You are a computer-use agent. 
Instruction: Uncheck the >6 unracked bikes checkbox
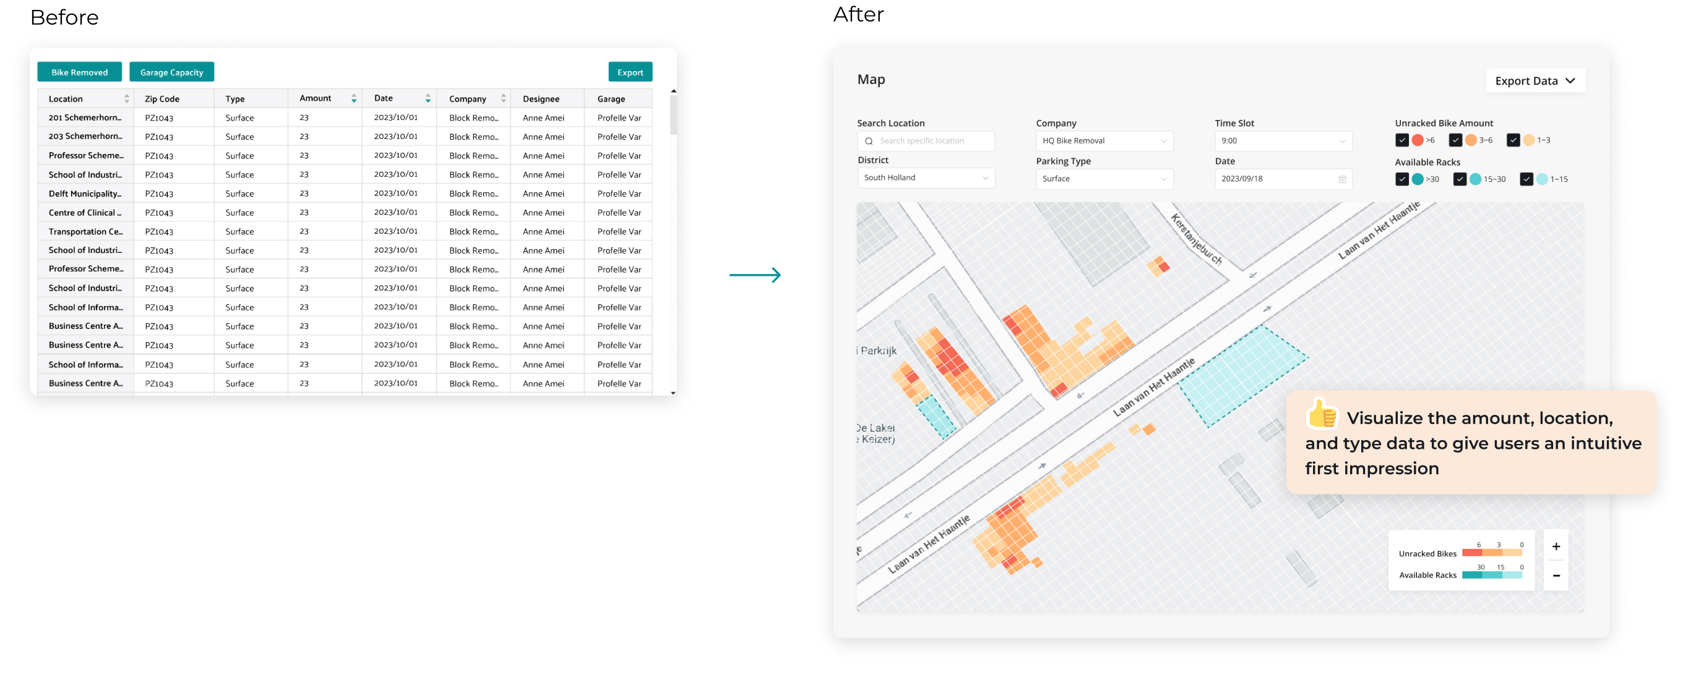click(x=1401, y=140)
